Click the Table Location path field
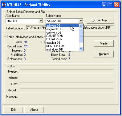 [x=70, y=28]
